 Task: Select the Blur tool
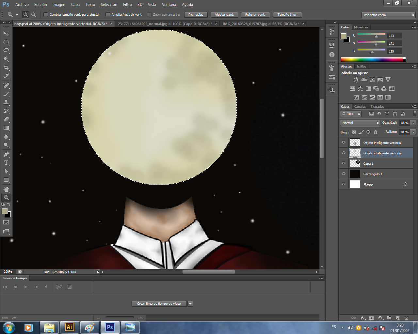pos(6,136)
